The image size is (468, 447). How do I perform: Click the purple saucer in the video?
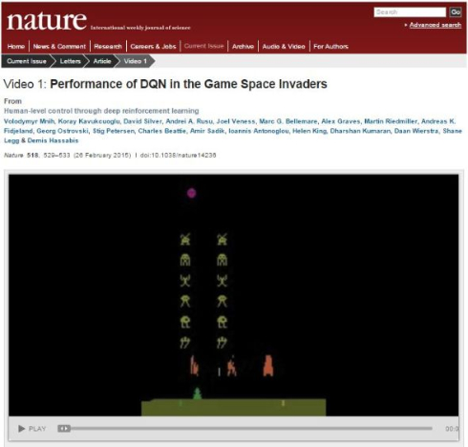(191, 193)
